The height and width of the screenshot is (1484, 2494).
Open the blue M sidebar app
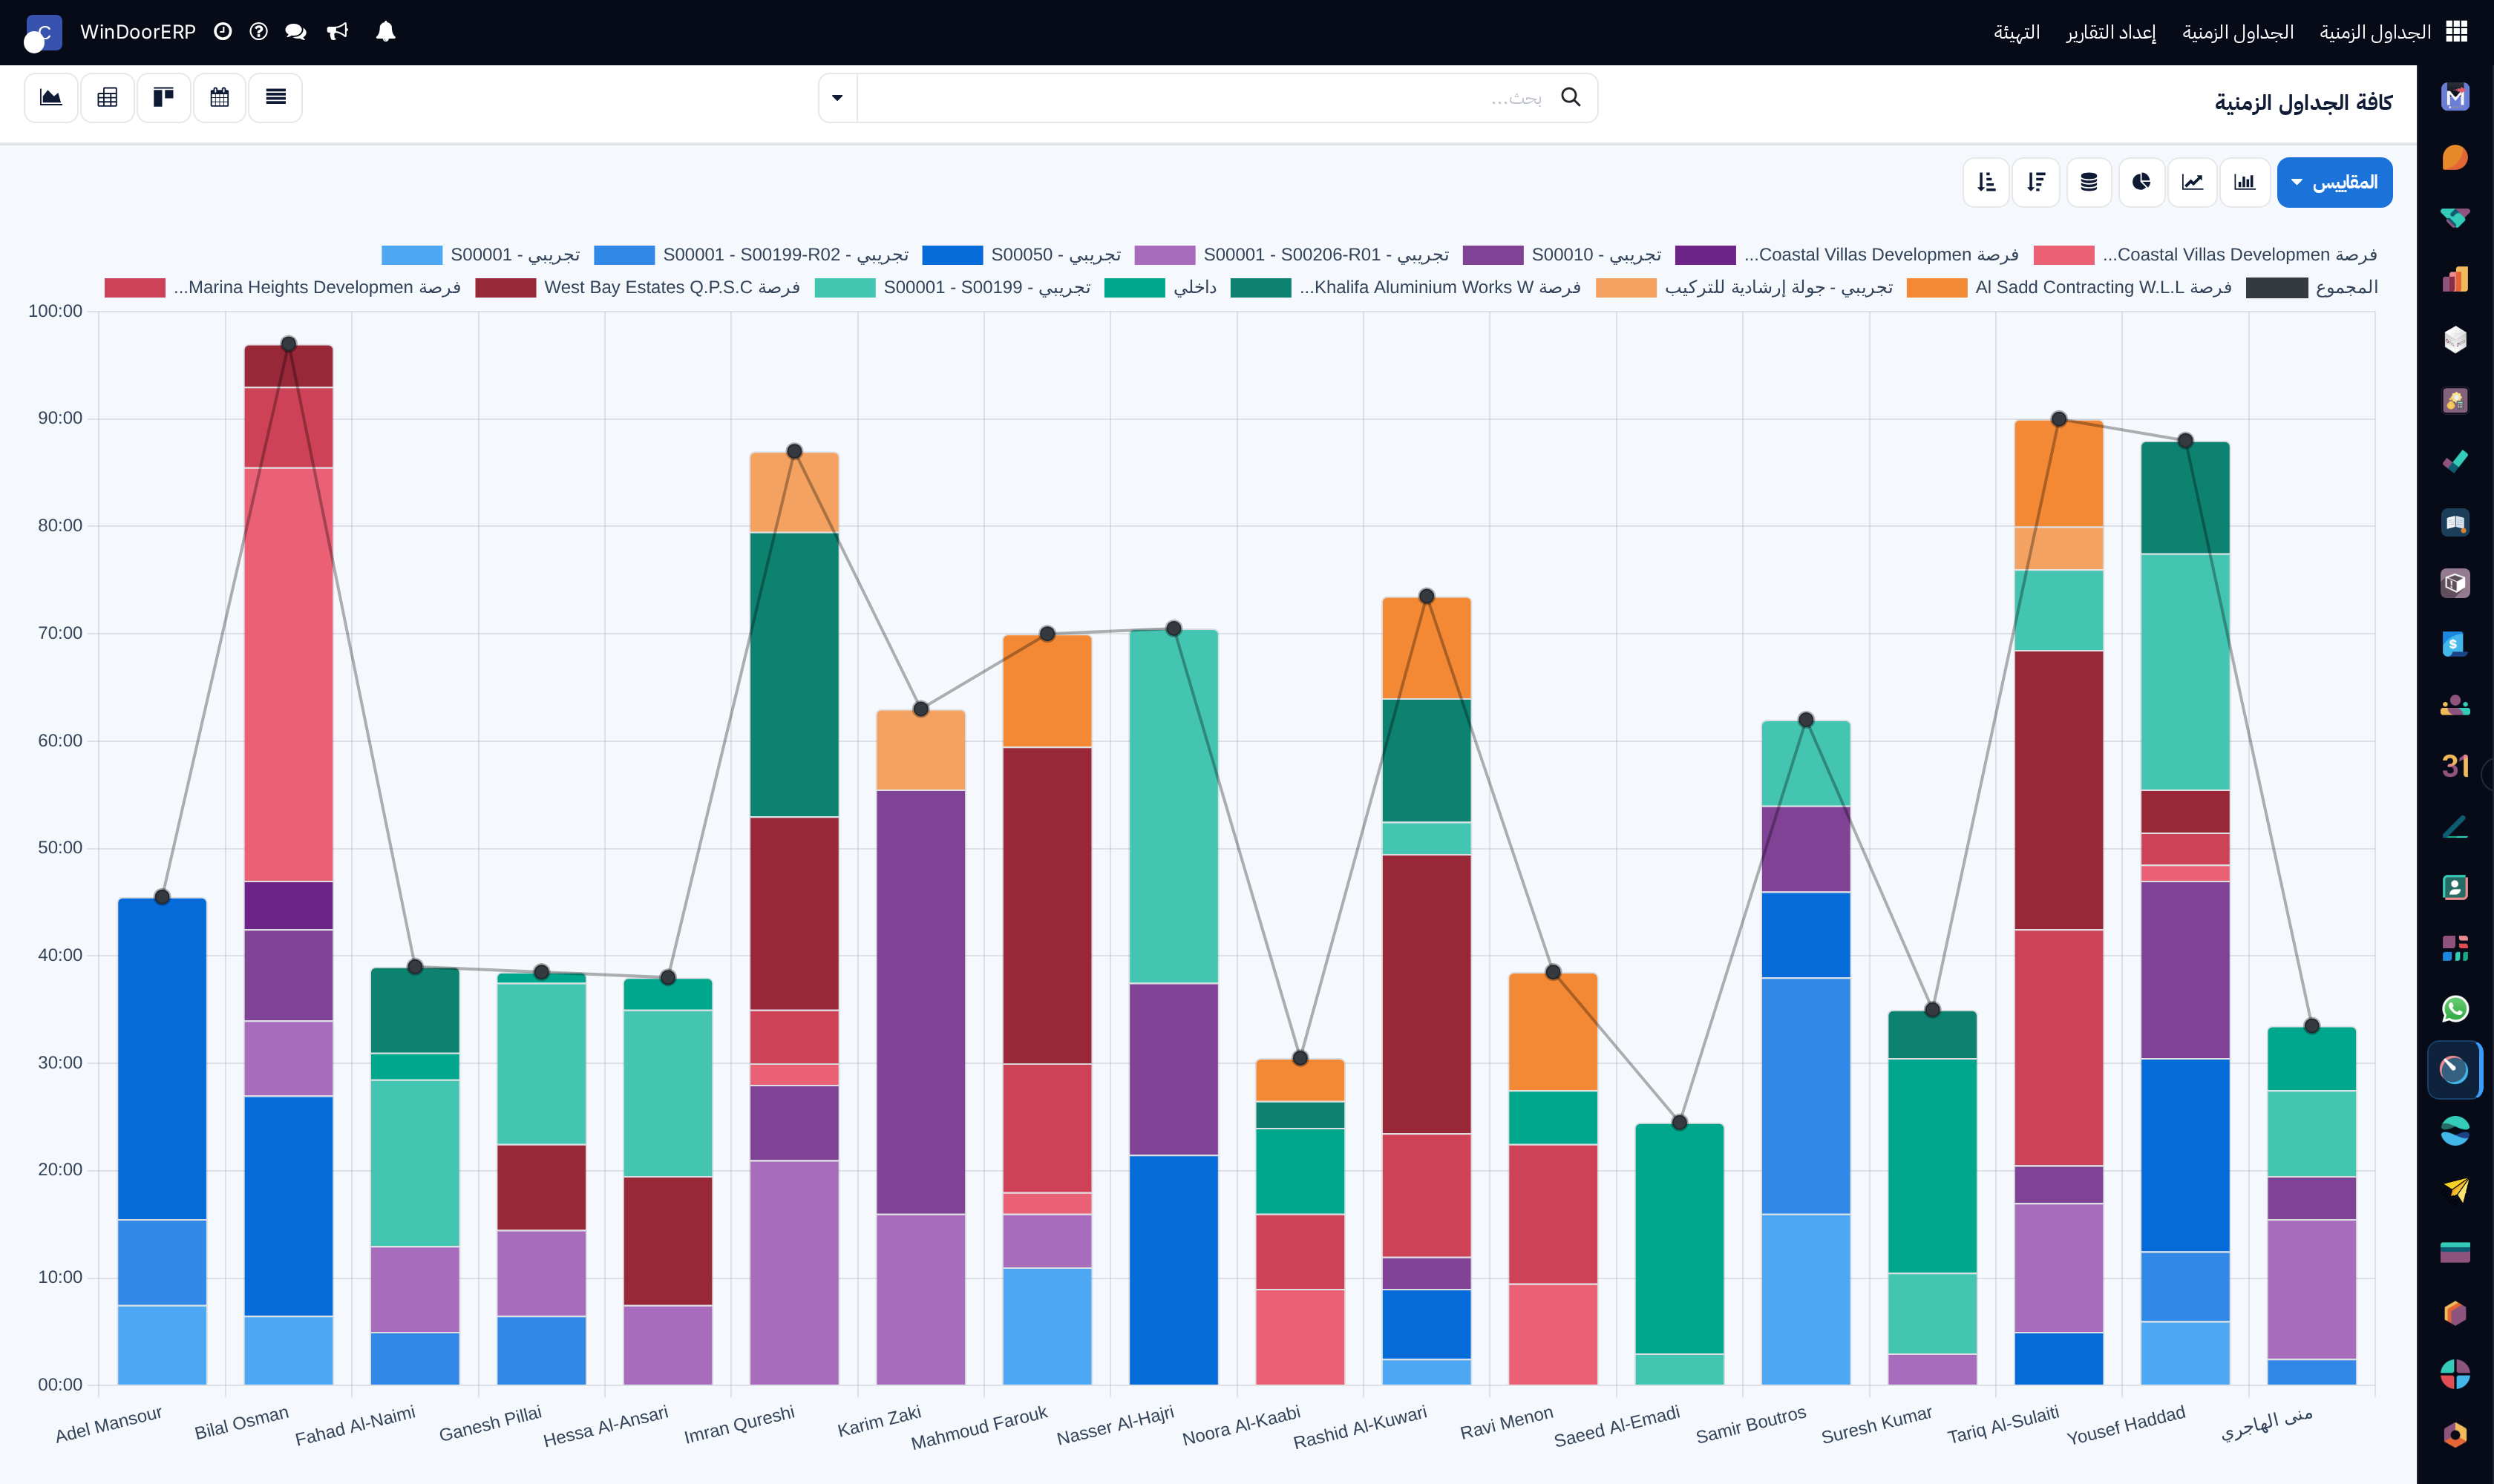coord(2455,97)
